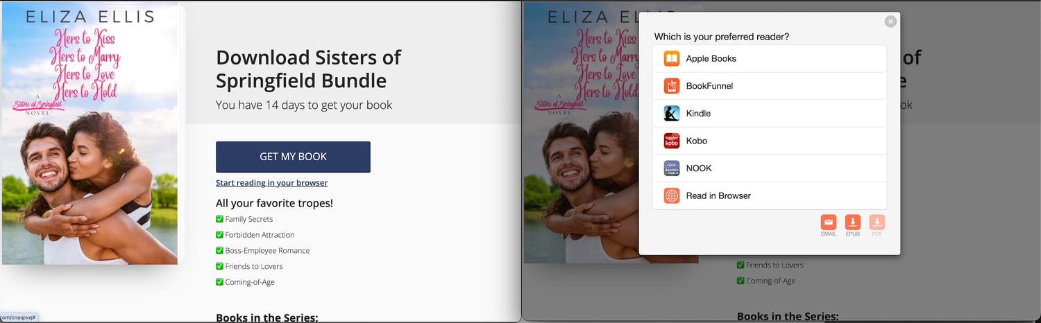Click the Read in Browser globe icon
Viewport: 1041px width, 323px height.
point(671,195)
